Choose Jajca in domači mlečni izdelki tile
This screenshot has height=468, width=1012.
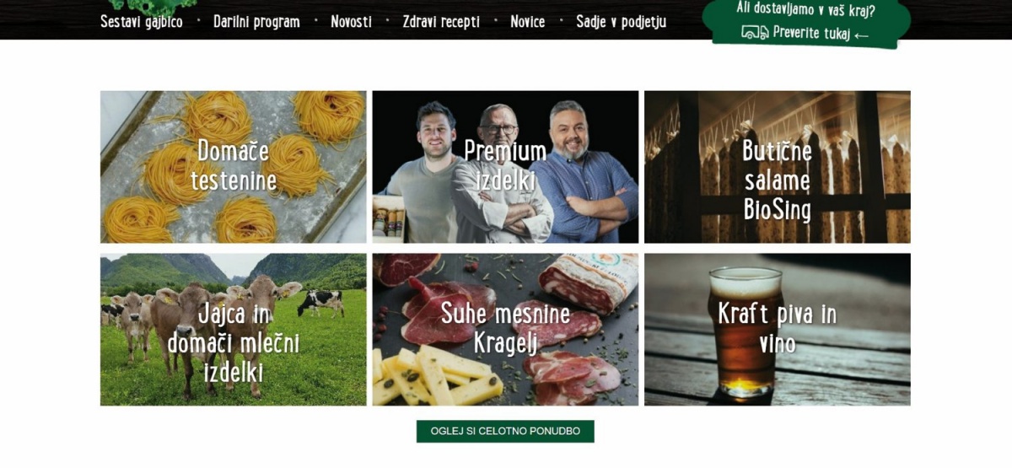(x=234, y=330)
